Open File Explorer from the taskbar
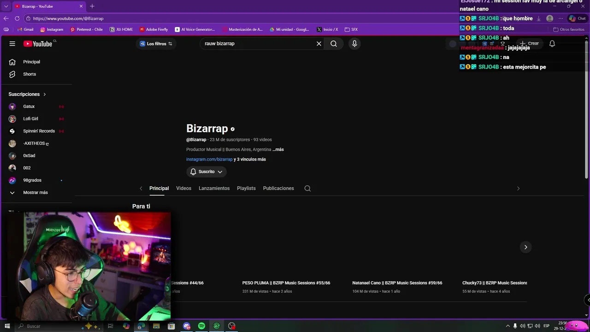The width and height of the screenshot is (590, 332). click(x=156, y=326)
